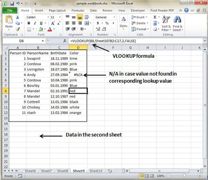The width and height of the screenshot is (208, 180).
Task: Click the Increase Font Size icon
Action: pos(53,23)
